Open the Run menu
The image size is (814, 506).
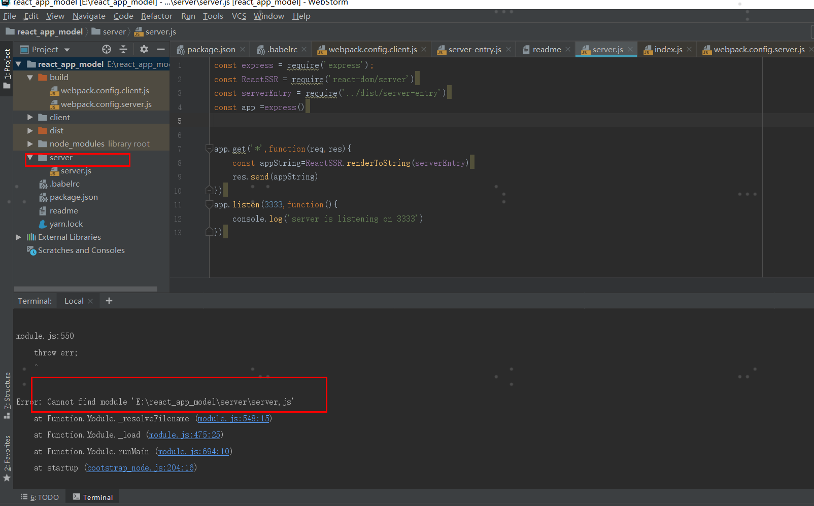pyautogui.click(x=188, y=16)
